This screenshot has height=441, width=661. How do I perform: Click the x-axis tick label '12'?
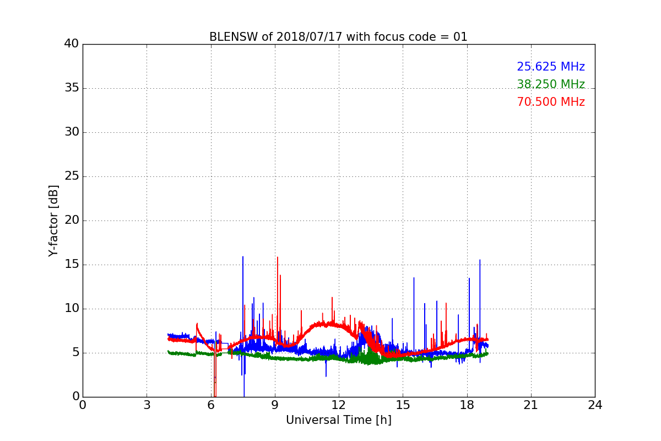coord(339,405)
